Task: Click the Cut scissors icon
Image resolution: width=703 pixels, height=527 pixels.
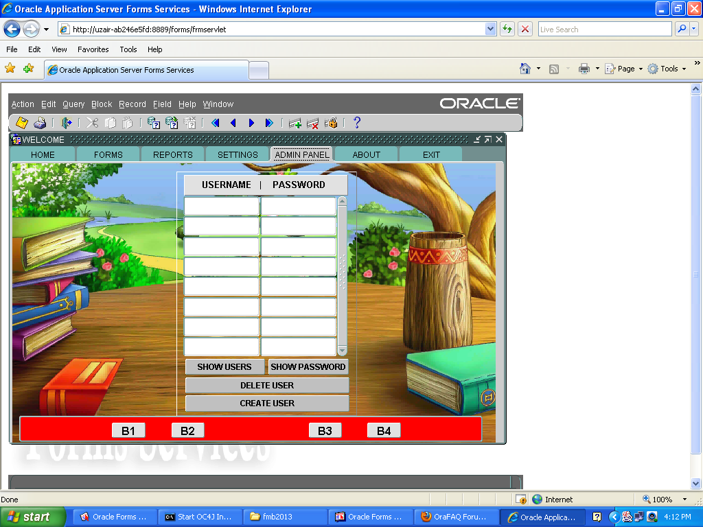Action: pos(93,122)
